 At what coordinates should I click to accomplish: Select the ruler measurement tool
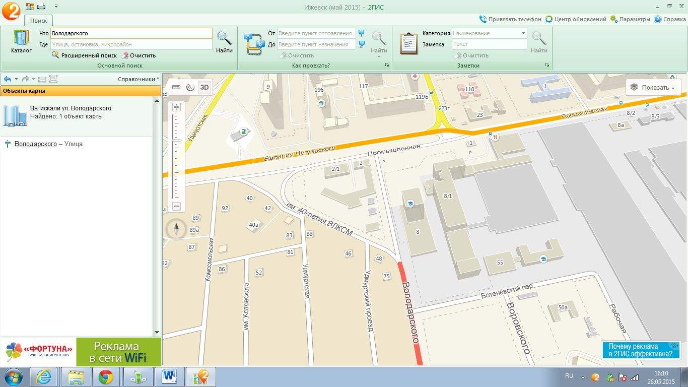click(176, 87)
